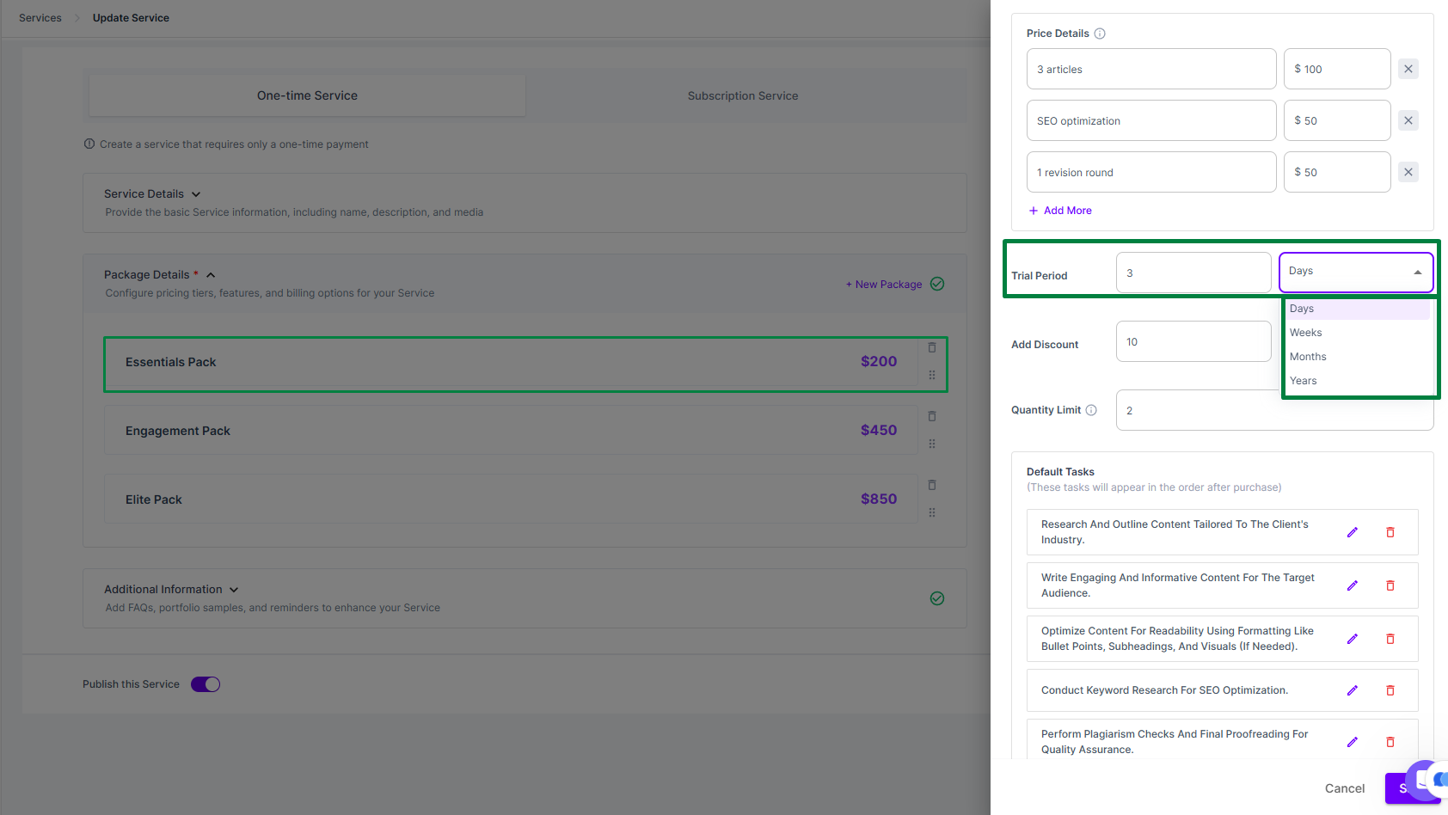Collapse the trial period unit dropdown
The image size is (1448, 815).
(x=1417, y=272)
